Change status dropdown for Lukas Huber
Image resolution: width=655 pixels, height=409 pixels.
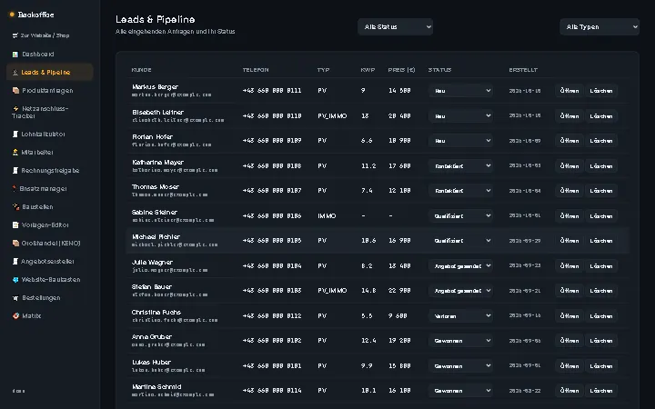(x=460, y=366)
